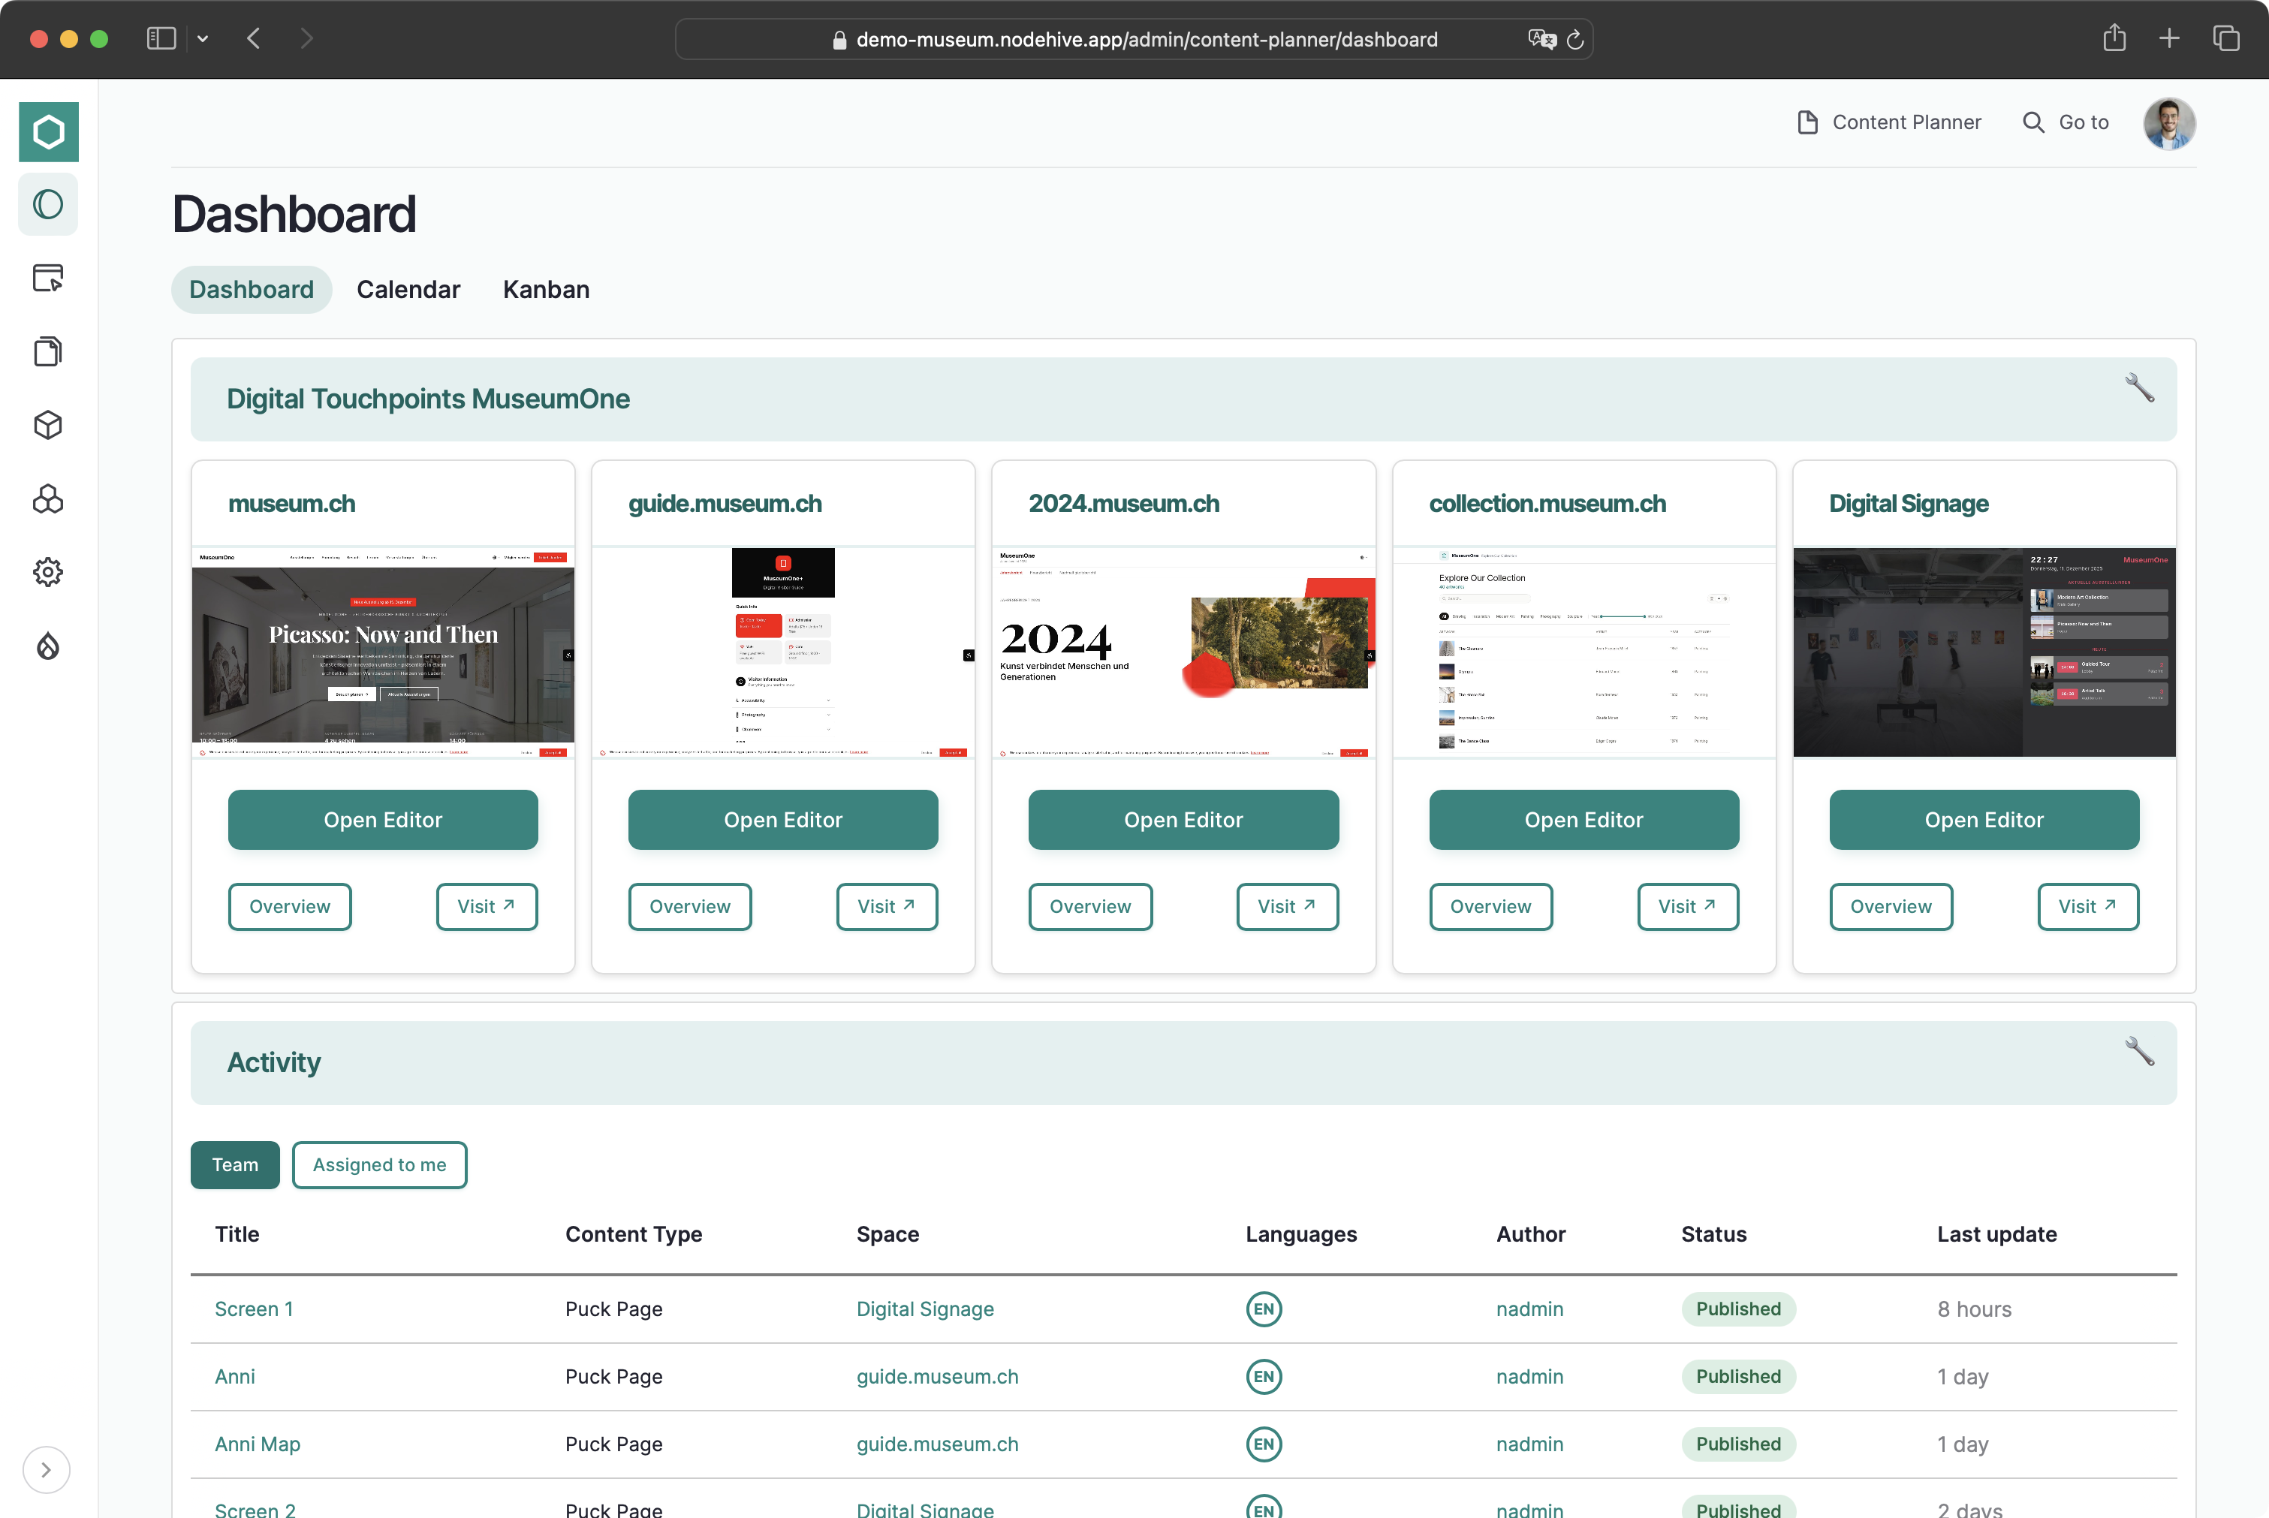Screen dimensions: 2269x1518
Task: Open the browser-window cursor sidebar icon
Action: [48, 278]
